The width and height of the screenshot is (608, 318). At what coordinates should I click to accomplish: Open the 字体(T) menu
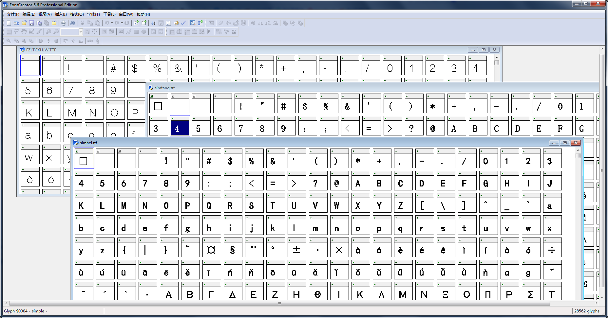93,14
